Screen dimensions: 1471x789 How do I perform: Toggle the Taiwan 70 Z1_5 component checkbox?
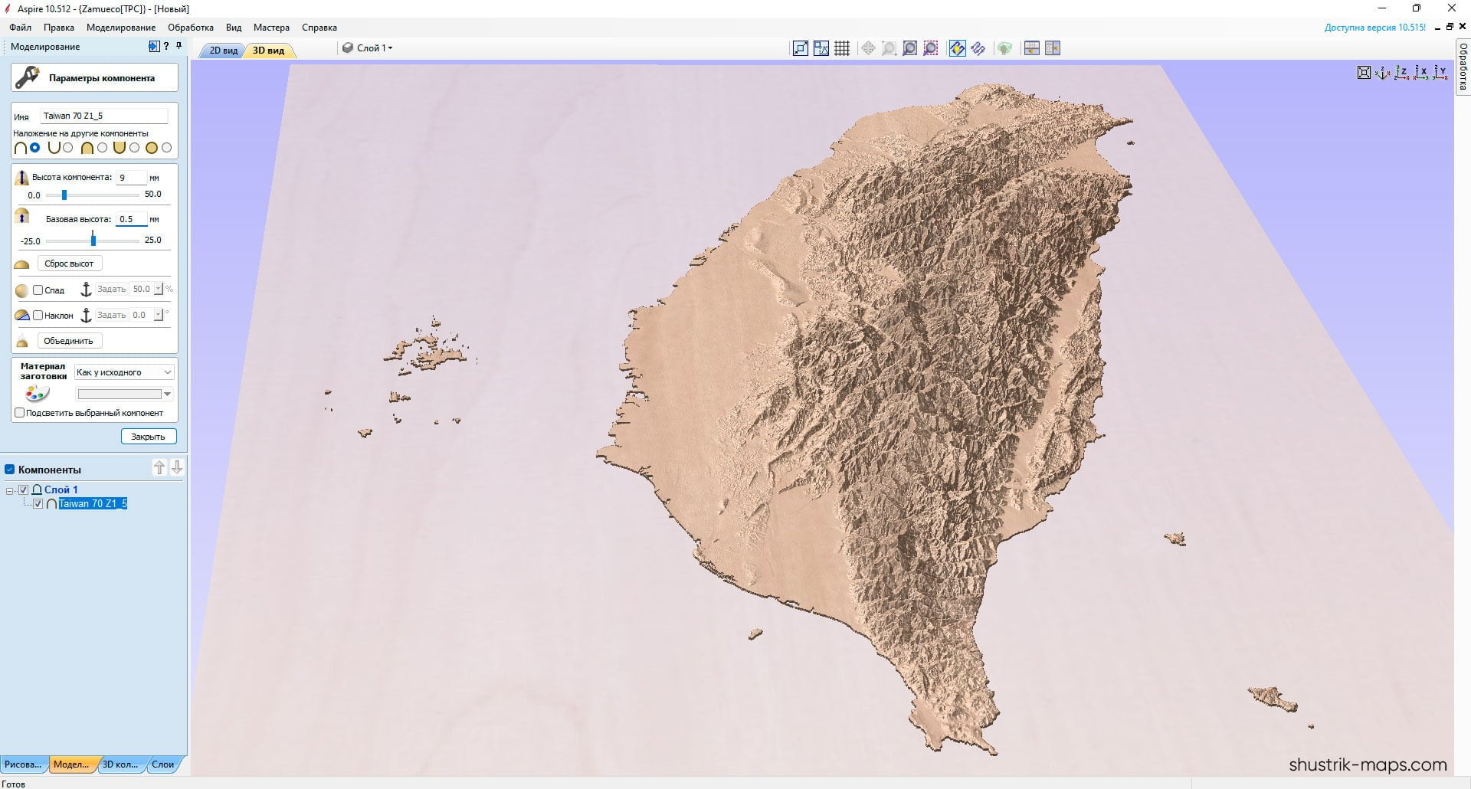click(x=38, y=504)
